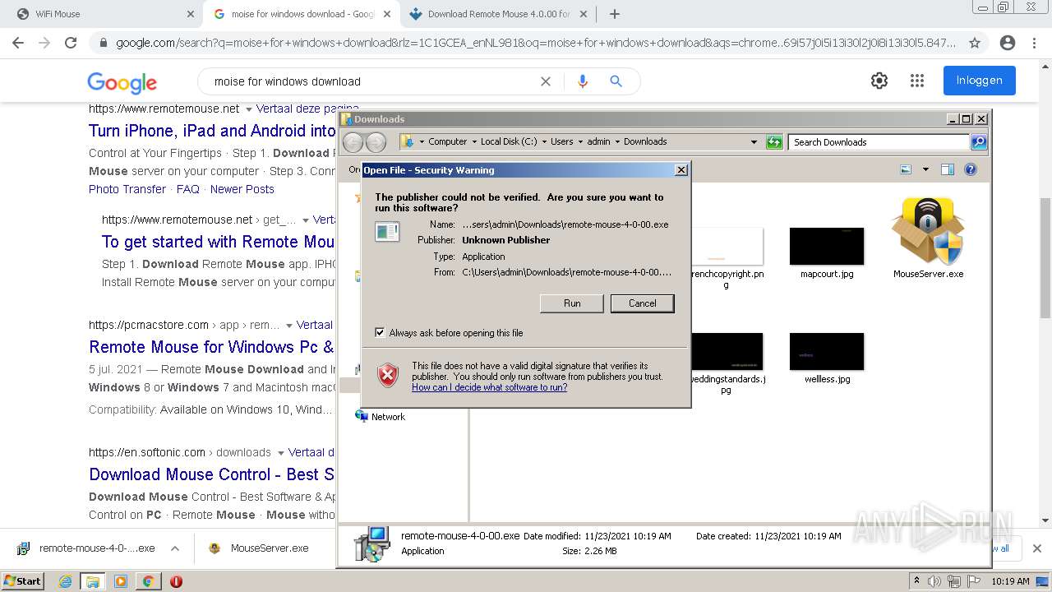The image size is (1052, 592).
Task: Toggle the preview pane icon in explorer
Action: pos(948,169)
